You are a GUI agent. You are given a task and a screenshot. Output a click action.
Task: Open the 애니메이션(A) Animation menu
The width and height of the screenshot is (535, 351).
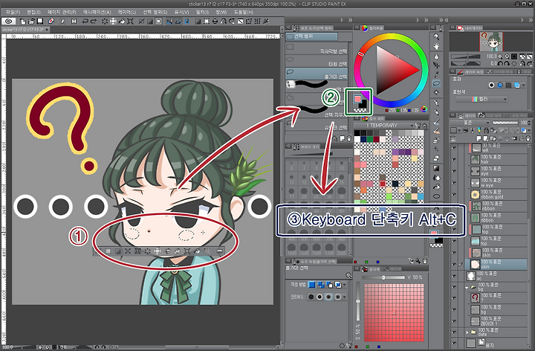(97, 12)
